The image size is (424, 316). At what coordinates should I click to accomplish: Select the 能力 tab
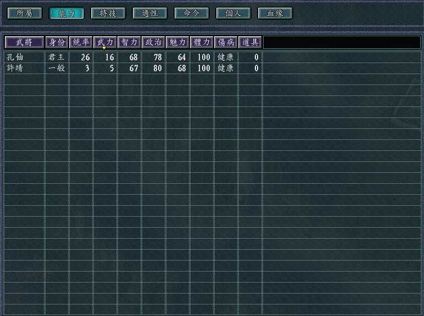(x=66, y=13)
